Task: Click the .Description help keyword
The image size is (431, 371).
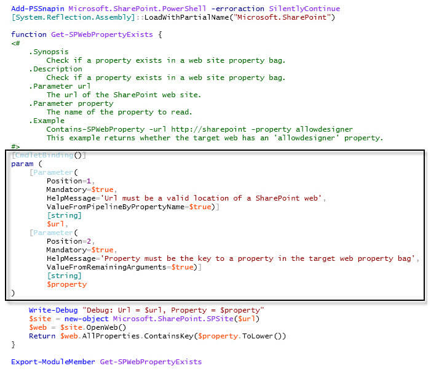Action: [55, 69]
